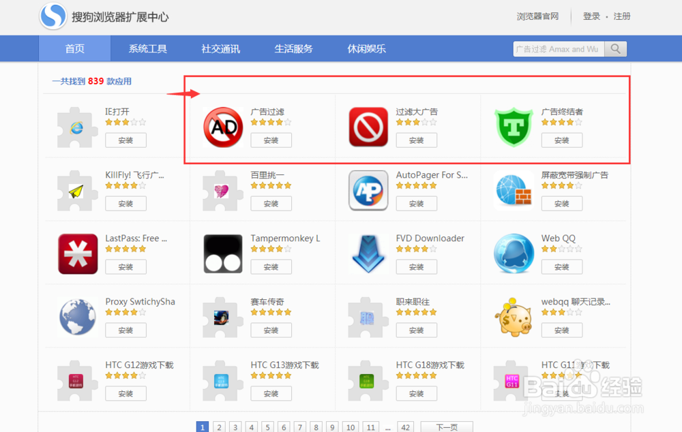Image resolution: width=682 pixels, height=432 pixels.
Task: Install the Proxy SwitchySharp extension
Action: (125, 330)
